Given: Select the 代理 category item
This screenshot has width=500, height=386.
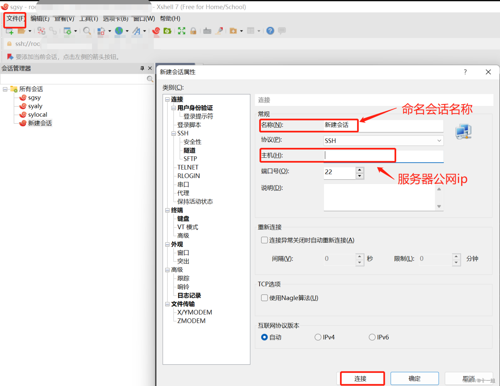Looking at the screenshot, I should coord(183,193).
